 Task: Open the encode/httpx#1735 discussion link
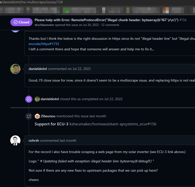tap(44, 44)
